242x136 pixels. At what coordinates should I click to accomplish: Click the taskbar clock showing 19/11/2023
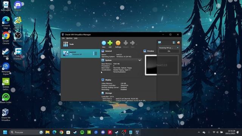click(230, 132)
